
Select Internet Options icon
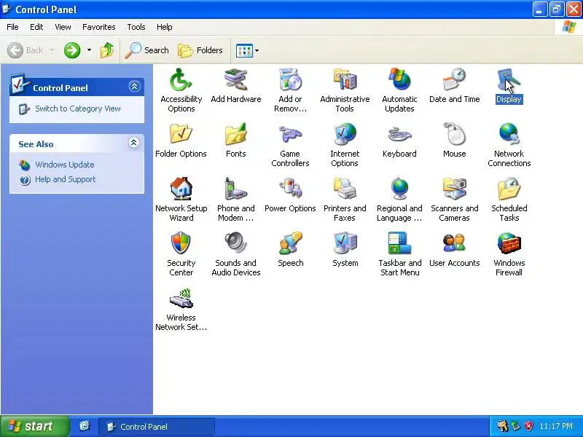tap(345, 134)
